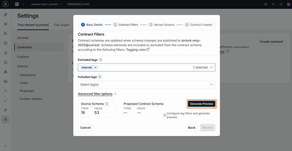
Task: Click the Excluded tags info icon
Action: (x=101, y=60)
